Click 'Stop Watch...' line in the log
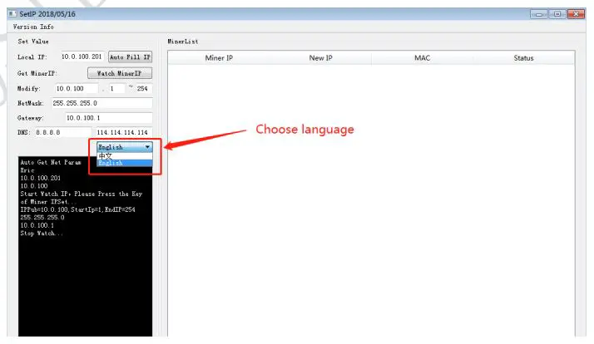 click(42, 233)
